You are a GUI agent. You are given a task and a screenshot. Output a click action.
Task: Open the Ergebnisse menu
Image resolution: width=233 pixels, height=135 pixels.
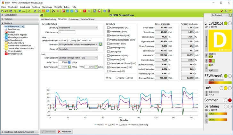[x=25, y=7]
